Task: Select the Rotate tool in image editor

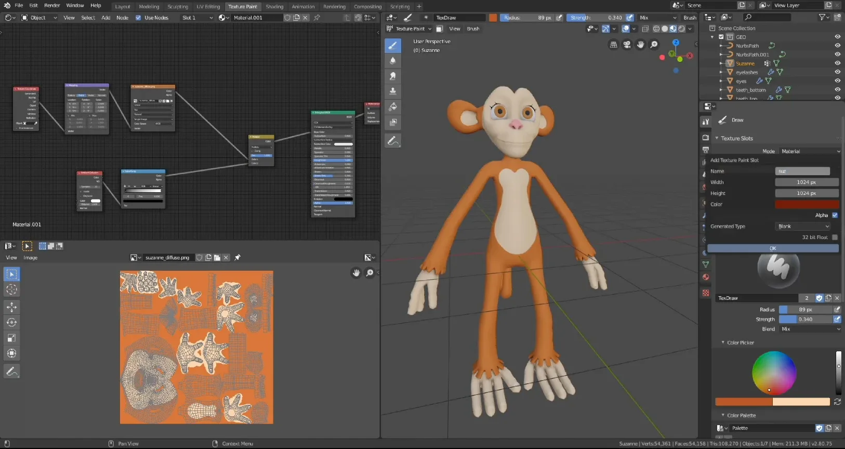Action: [11, 323]
